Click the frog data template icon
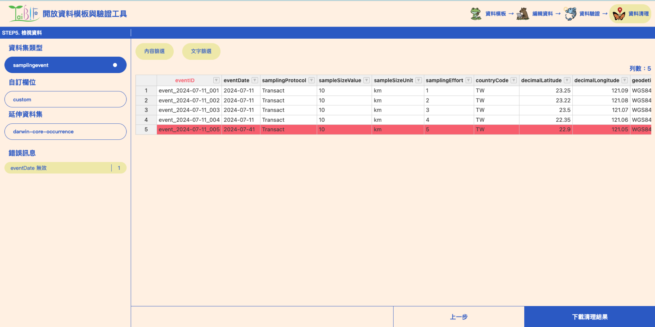 (x=476, y=14)
